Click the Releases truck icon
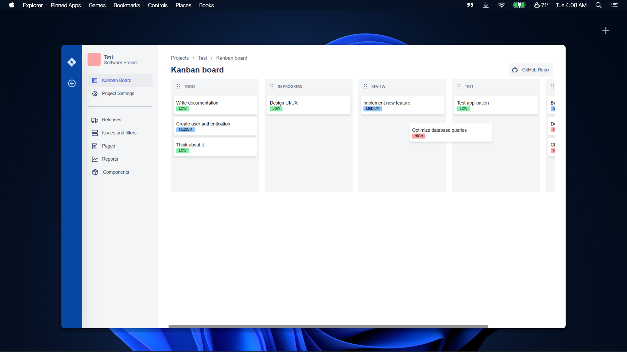 click(x=95, y=120)
